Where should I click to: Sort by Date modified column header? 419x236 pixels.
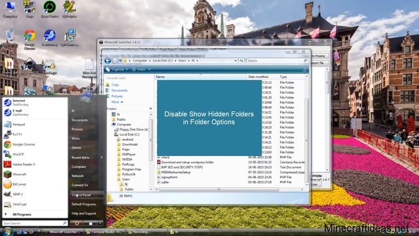(x=262, y=77)
